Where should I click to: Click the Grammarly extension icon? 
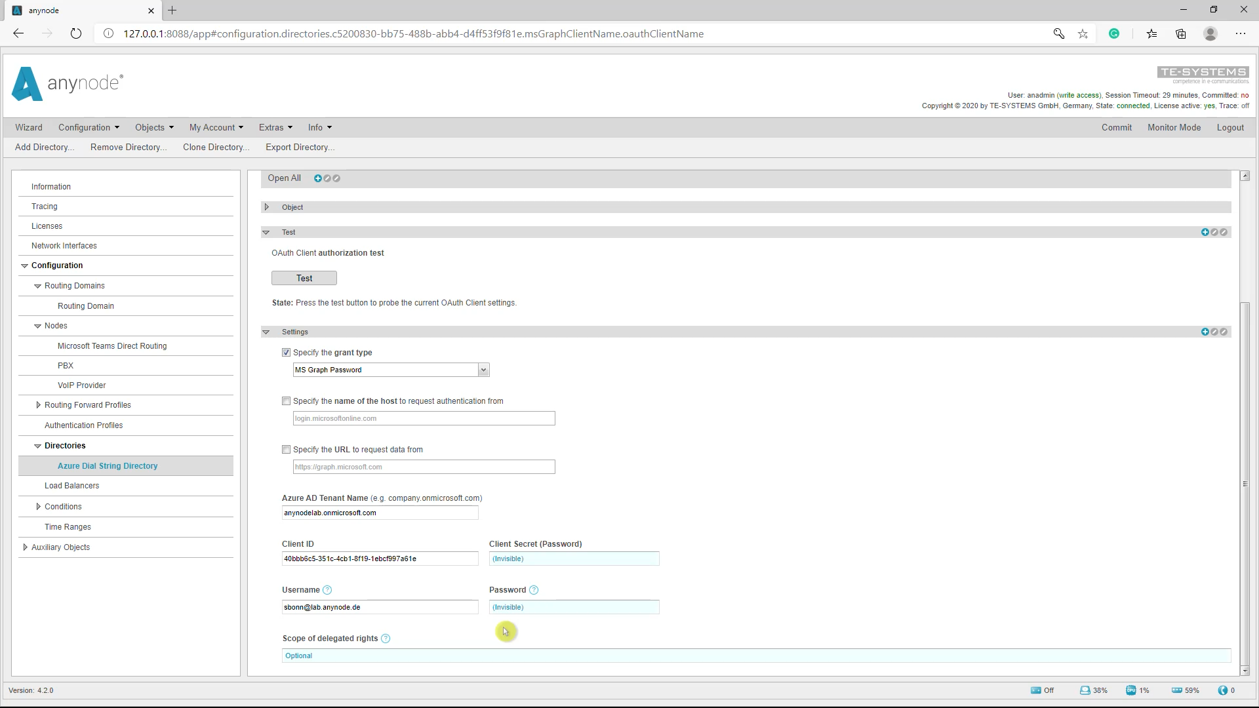1114,33
